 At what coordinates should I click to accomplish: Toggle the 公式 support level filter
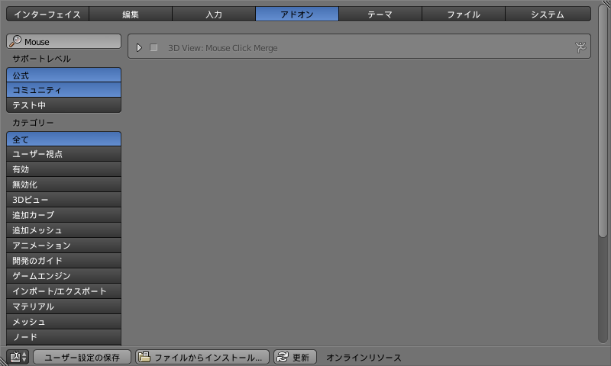point(63,75)
